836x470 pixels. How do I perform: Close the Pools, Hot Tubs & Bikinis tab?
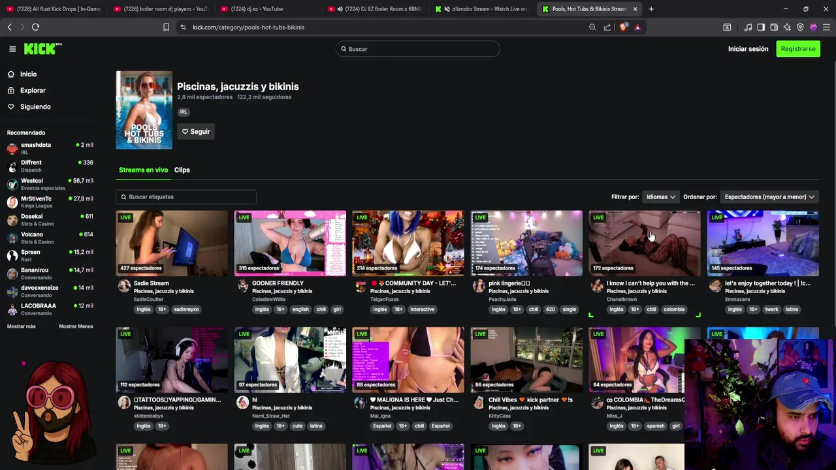(x=635, y=8)
